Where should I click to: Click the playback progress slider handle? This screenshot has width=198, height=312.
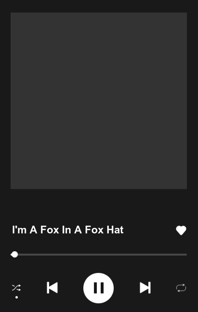click(x=14, y=255)
